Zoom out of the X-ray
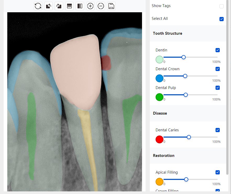Viewport: 231px width, 194px height. (101, 6)
